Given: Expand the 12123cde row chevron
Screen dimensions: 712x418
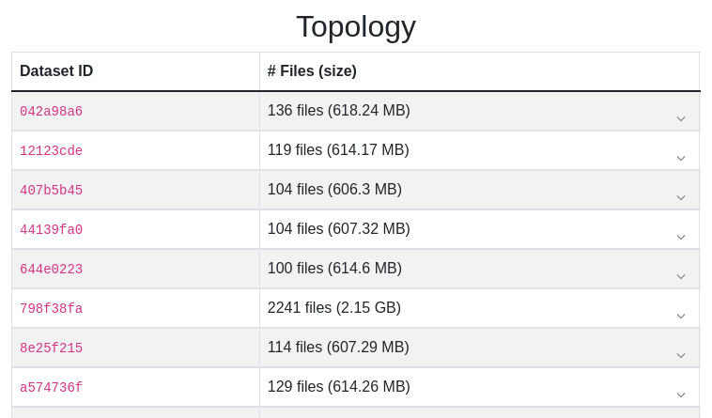Looking at the screenshot, I should click(x=681, y=159).
